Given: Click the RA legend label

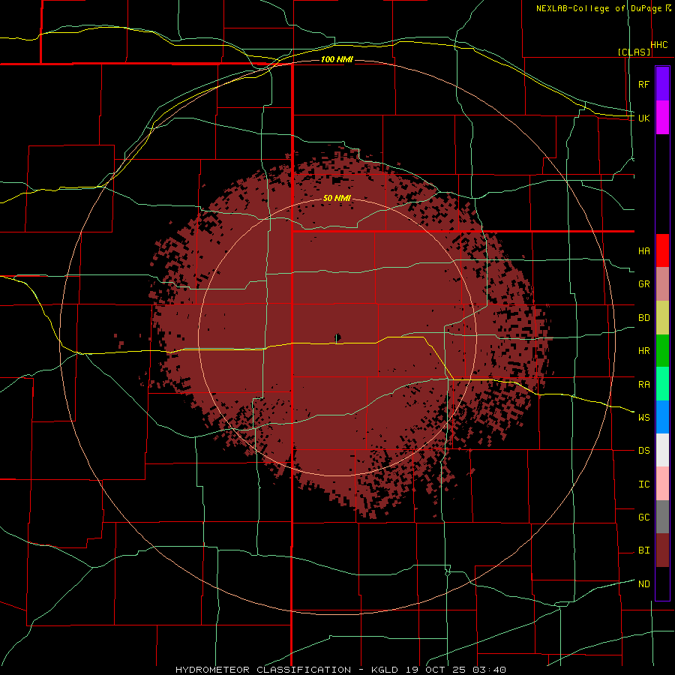Looking at the screenshot, I should [x=644, y=385].
